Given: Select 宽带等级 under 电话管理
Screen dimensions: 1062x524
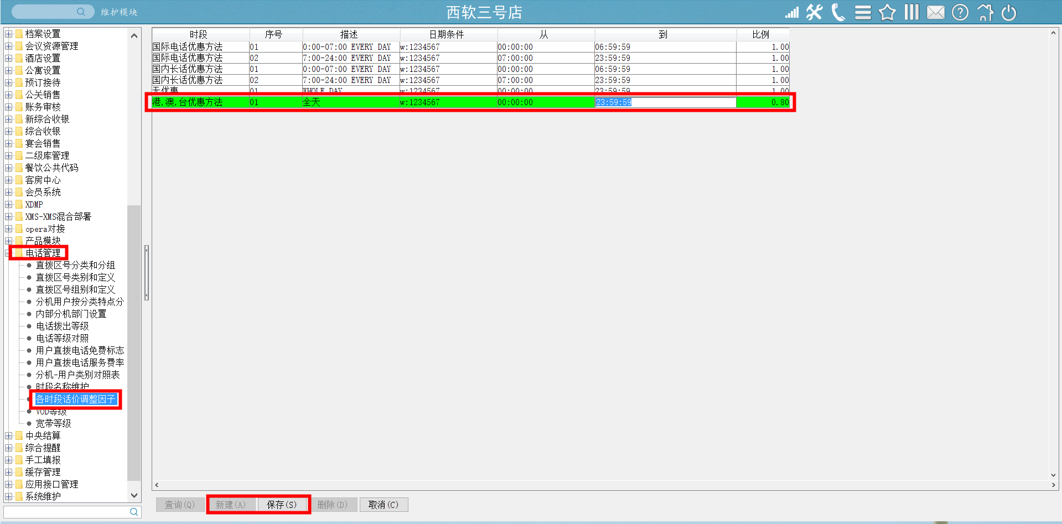Looking at the screenshot, I should [53, 423].
